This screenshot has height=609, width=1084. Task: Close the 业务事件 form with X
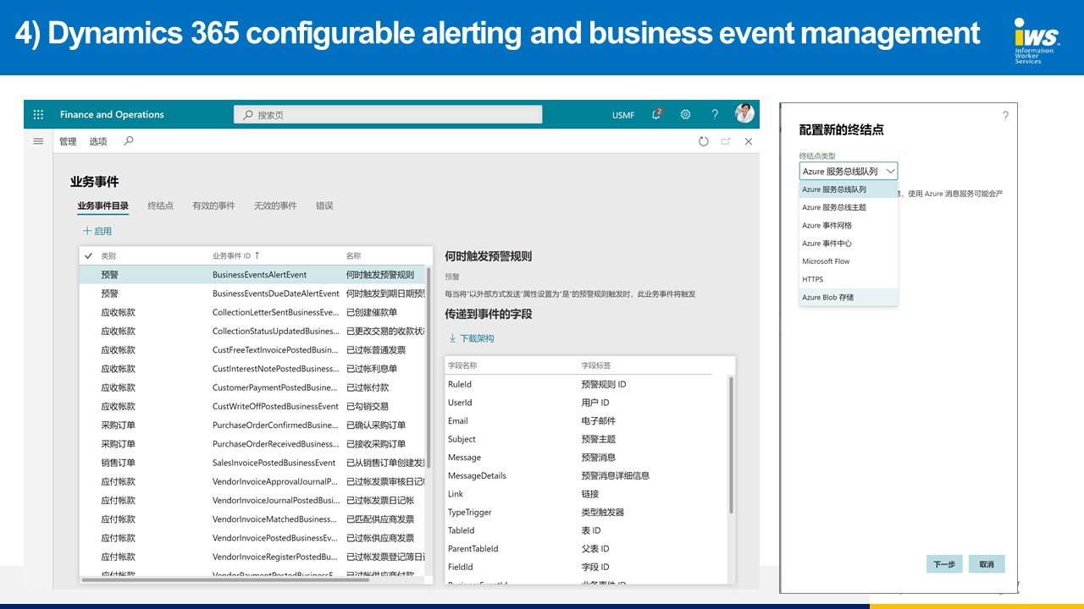pyautogui.click(x=749, y=141)
